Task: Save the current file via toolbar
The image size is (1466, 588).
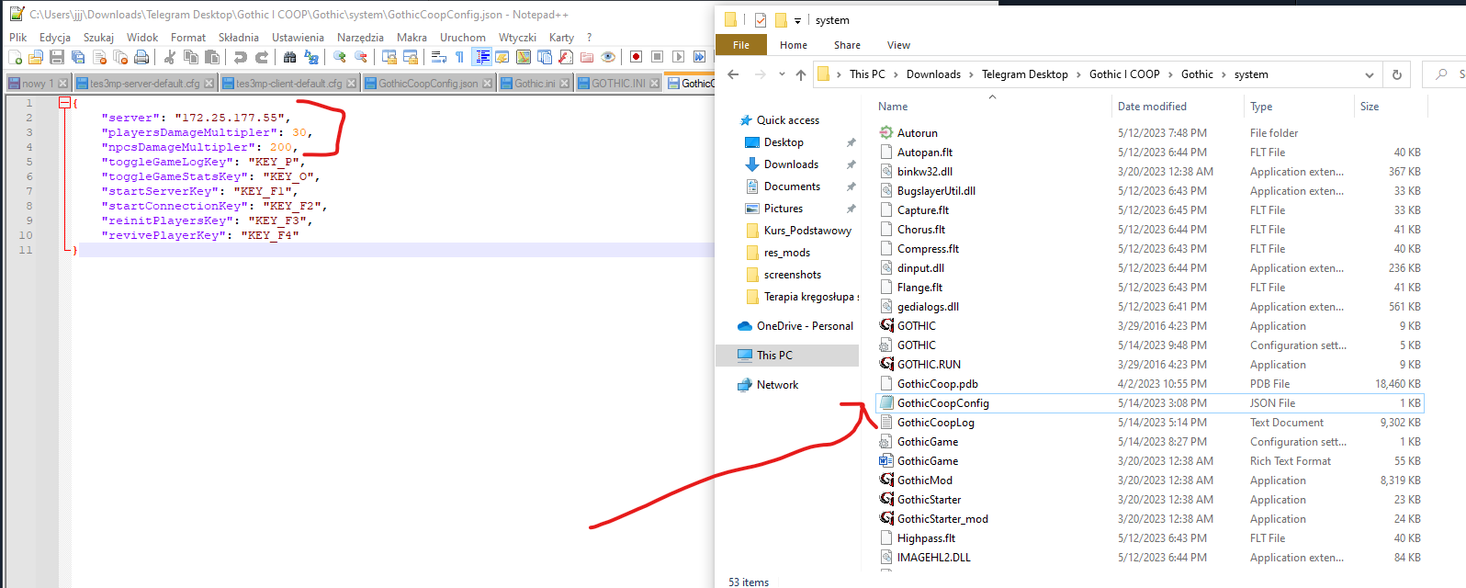Action: (x=57, y=57)
